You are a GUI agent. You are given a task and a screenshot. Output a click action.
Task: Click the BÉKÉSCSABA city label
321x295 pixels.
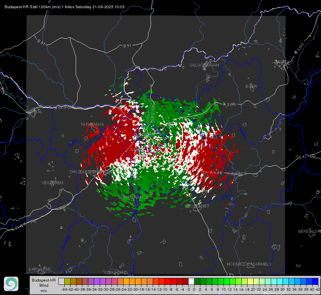pos(310,231)
